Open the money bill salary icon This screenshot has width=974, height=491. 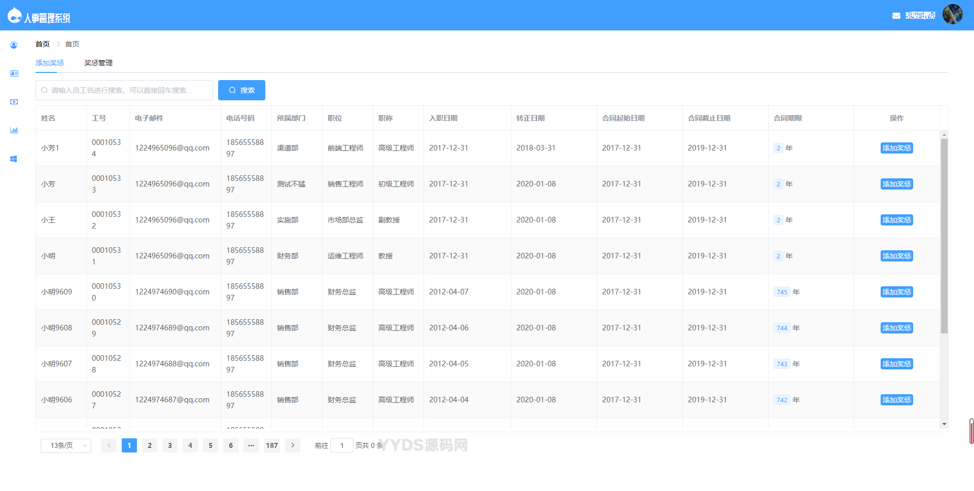point(14,102)
